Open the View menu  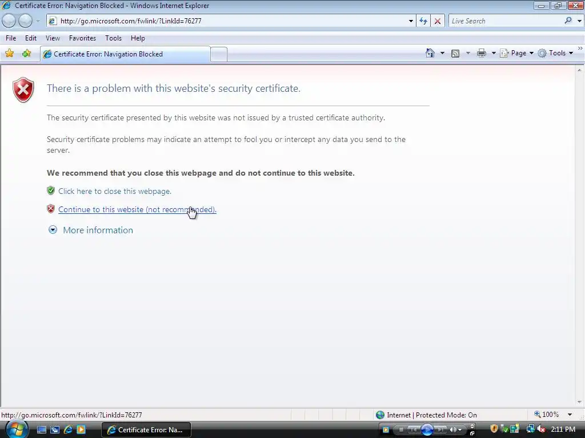click(53, 38)
